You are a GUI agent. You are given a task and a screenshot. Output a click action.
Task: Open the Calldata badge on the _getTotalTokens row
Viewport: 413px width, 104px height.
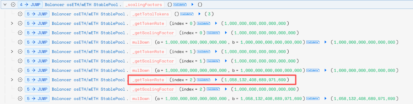pyautogui.click(x=187, y=14)
